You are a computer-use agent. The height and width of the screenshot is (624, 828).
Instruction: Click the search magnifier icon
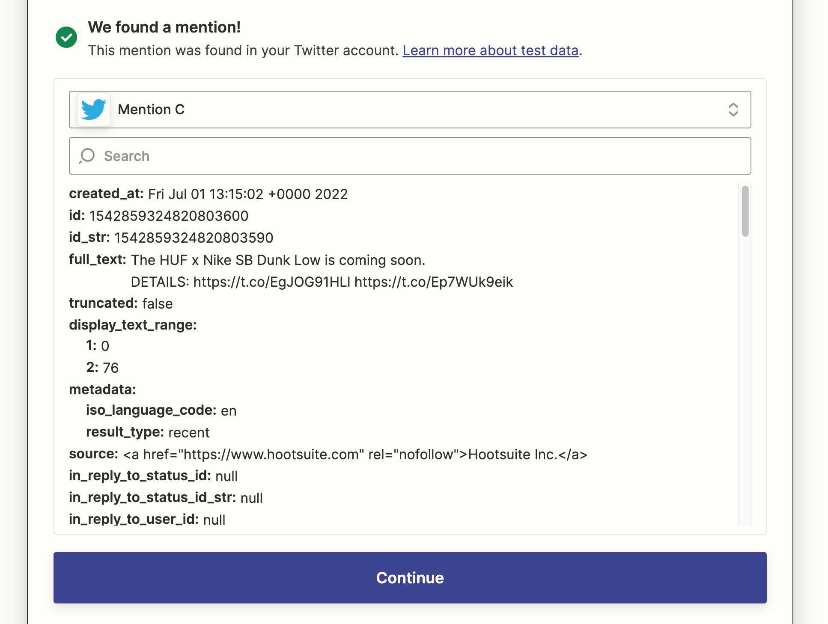coord(87,156)
